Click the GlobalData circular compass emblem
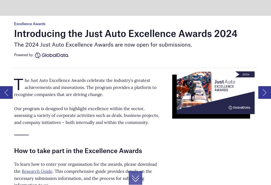The image size is (271, 185). [38, 55]
